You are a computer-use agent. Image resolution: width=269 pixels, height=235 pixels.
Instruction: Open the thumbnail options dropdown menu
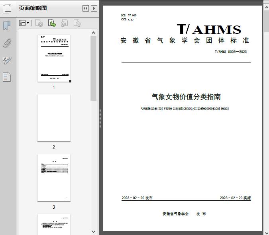[x=24, y=23]
